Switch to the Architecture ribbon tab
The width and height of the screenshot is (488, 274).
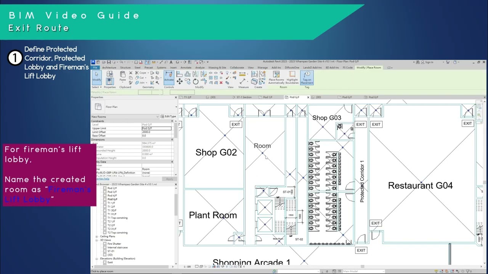(109, 67)
